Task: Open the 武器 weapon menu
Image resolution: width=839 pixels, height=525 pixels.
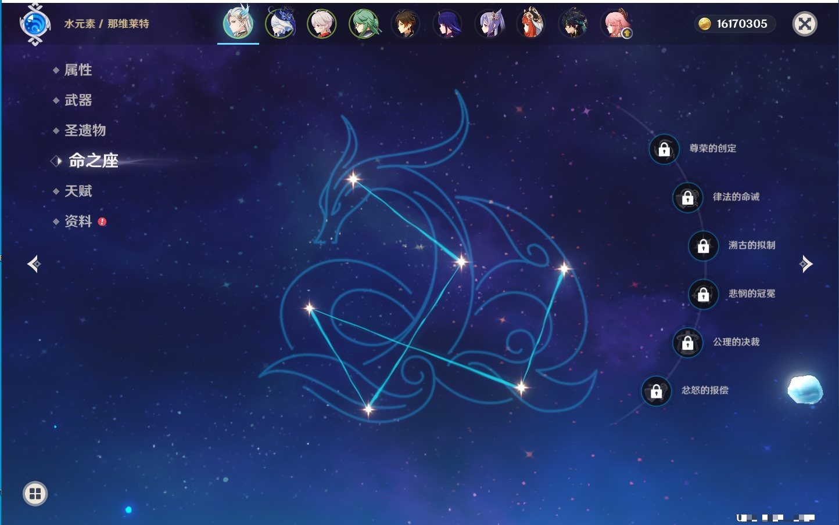Action: pyautogui.click(x=78, y=100)
